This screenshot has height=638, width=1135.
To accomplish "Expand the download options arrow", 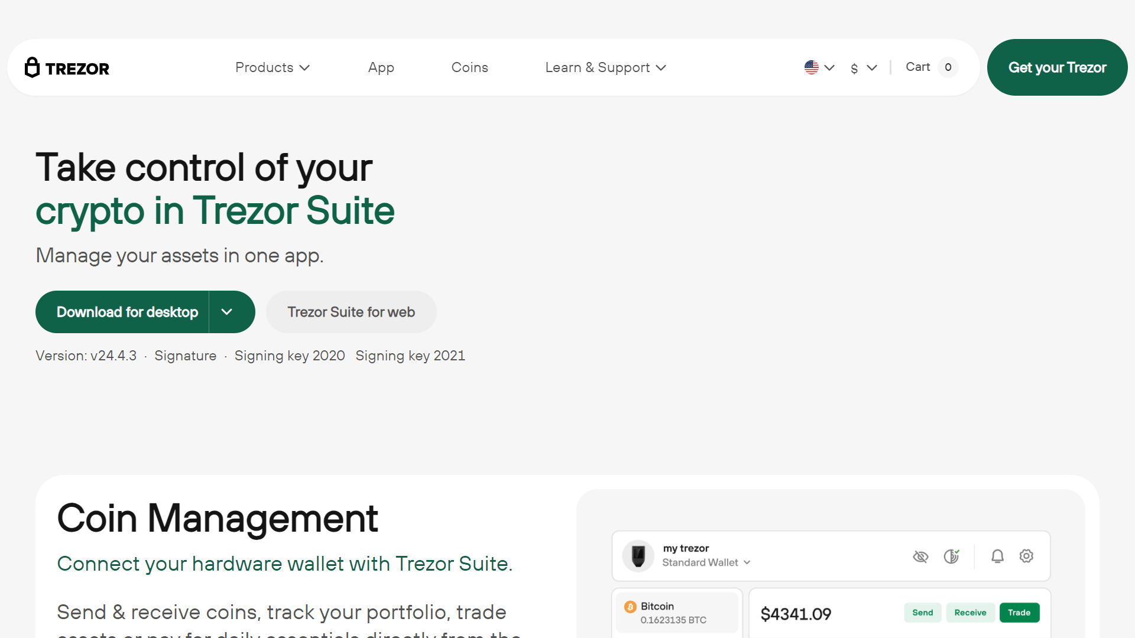I will [x=227, y=312].
